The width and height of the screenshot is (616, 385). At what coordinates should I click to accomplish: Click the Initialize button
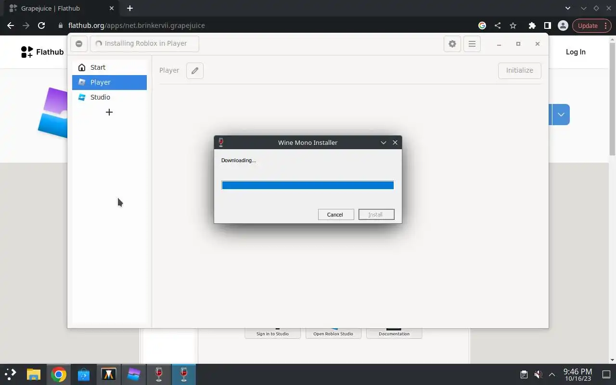coord(519,70)
